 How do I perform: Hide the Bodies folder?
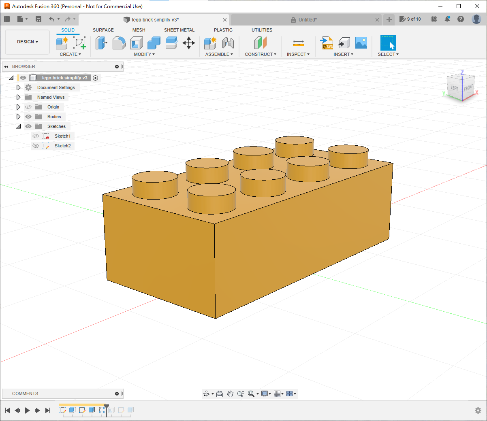pyautogui.click(x=28, y=117)
